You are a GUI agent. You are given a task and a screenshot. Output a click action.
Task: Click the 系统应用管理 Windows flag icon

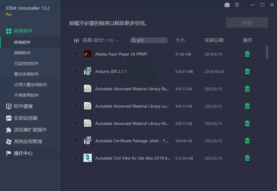pyautogui.click(x=9, y=142)
